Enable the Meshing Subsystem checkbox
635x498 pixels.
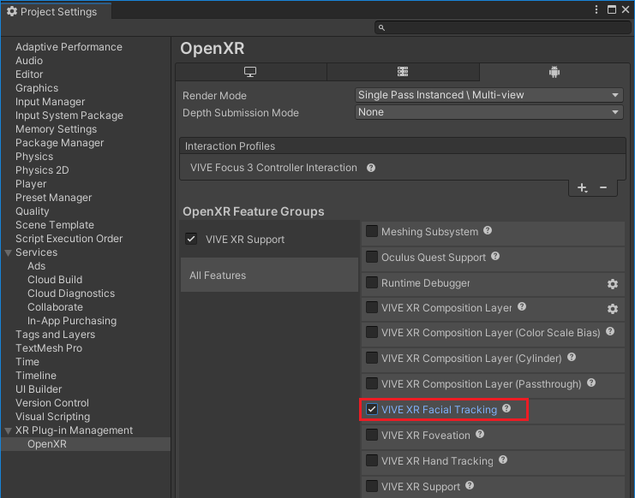(x=372, y=231)
